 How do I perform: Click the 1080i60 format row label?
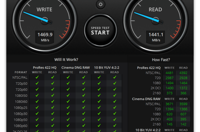point(21,102)
